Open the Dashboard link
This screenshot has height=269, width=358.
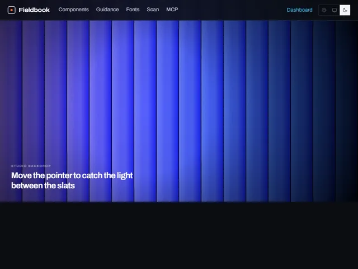[300, 10]
